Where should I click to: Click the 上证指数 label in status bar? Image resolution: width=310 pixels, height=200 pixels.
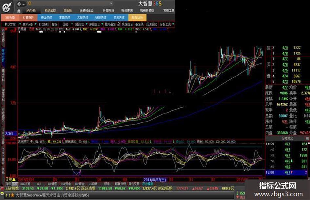point(12,189)
